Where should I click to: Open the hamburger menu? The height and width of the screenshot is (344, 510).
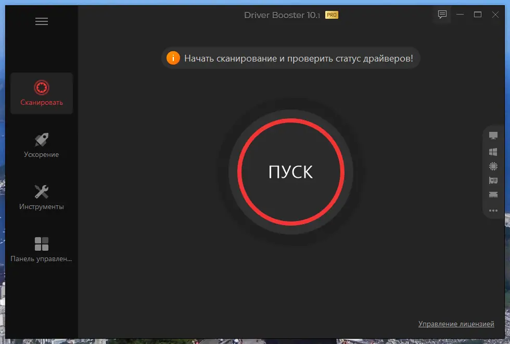click(x=42, y=21)
